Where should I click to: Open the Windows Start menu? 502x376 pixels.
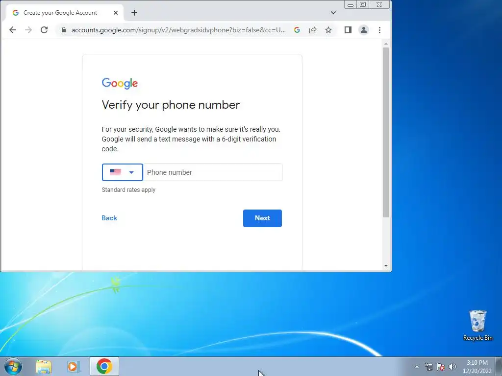13,366
